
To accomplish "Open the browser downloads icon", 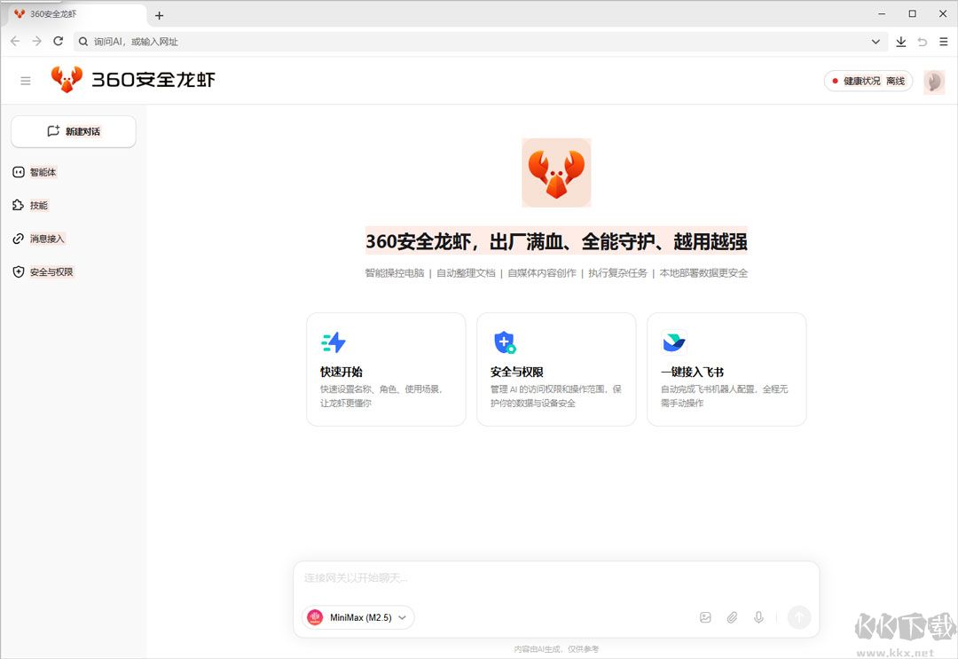I will (900, 42).
